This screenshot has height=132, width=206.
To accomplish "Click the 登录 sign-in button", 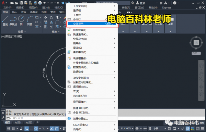I will click(141, 3).
